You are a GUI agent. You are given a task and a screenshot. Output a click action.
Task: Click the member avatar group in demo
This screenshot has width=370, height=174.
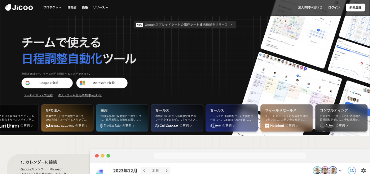325,170
